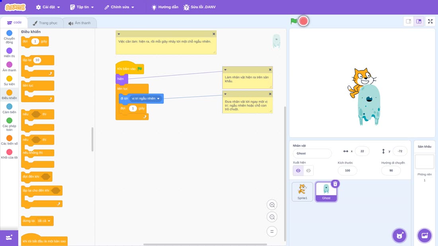
Task: Open Hướng dẫn tutorials
Action: [165, 7]
